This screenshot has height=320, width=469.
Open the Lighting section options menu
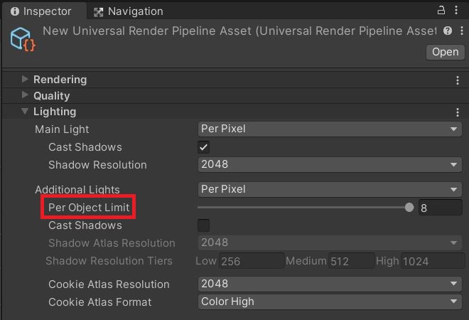(x=458, y=112)
